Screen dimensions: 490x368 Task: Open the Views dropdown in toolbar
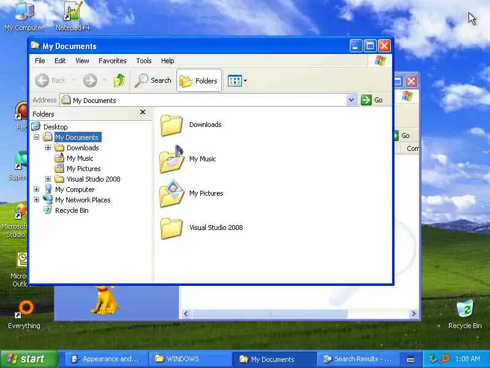[x=237, y=81]
